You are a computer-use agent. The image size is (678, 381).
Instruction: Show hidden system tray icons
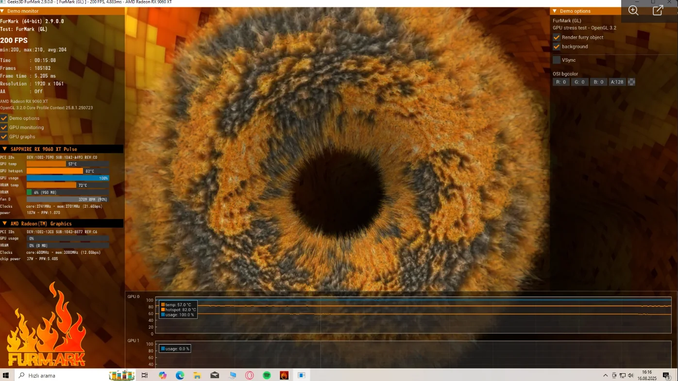coord(605,375)
